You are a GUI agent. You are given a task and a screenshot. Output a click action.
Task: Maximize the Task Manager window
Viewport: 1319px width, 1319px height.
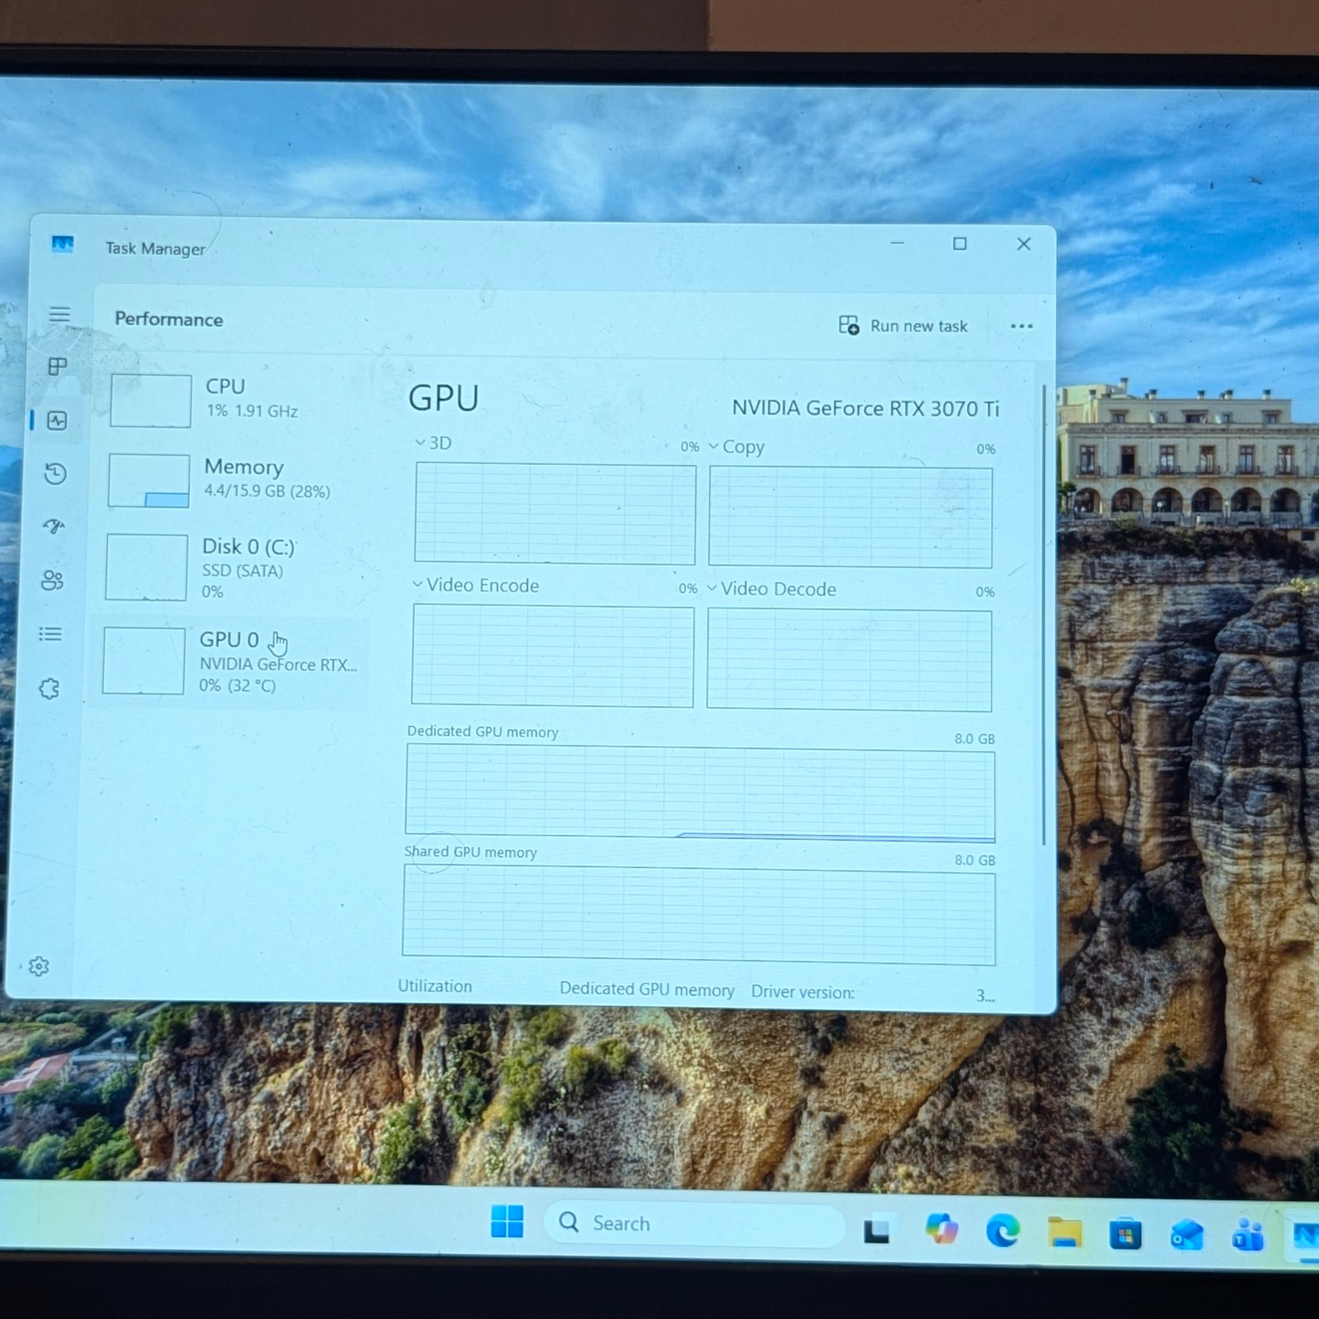(x=960, y=243)
